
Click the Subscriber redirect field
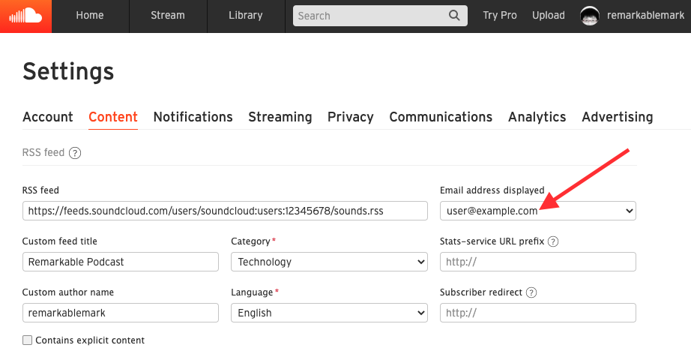coord(537,313)
